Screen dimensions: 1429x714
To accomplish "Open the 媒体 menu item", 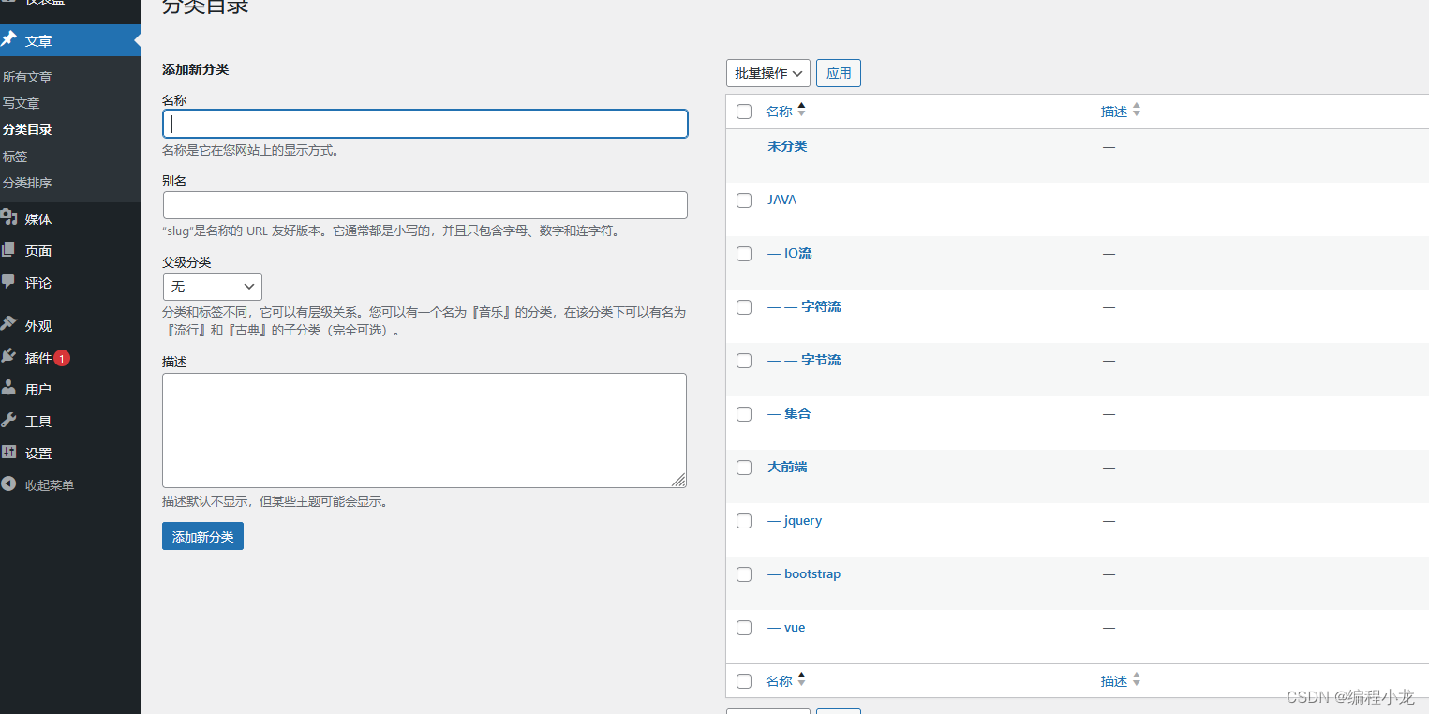I will click(x=70, y=218).
